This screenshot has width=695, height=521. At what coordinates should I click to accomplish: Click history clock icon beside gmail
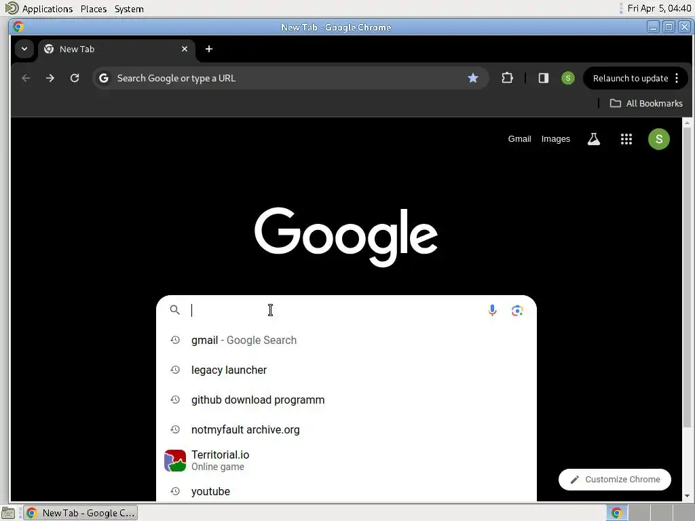pyautogui.click(x=175, y=341)
